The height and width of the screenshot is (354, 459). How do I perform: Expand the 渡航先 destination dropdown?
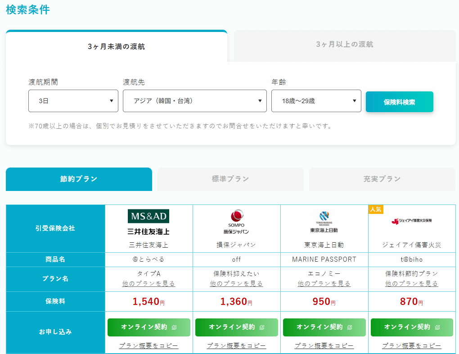pos(195,101)
